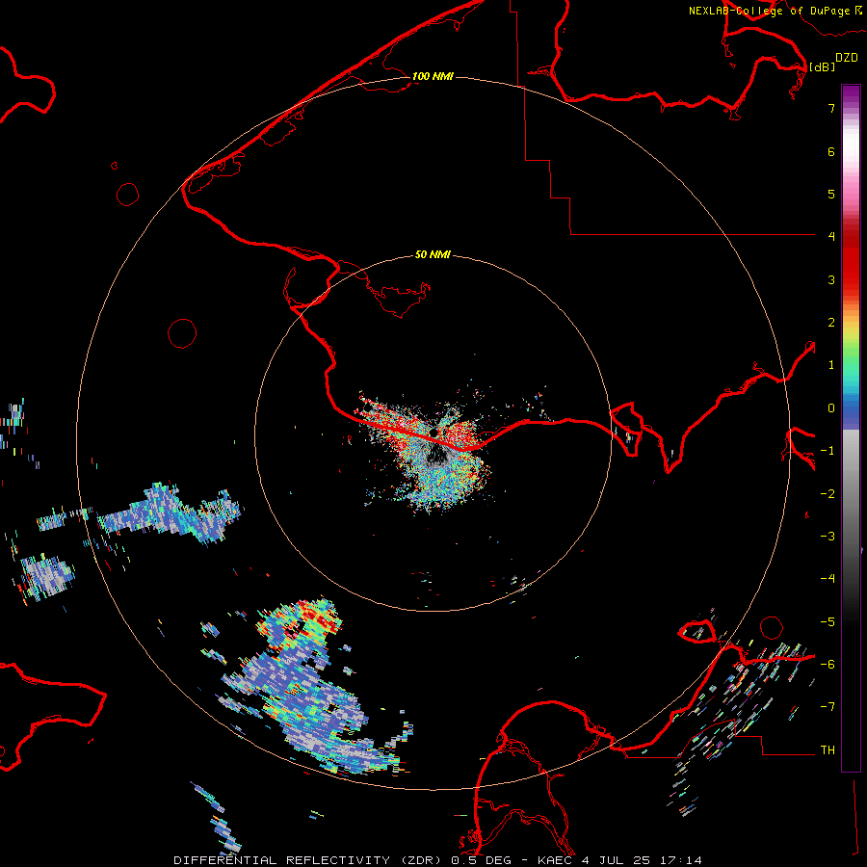The height and width of the screenshot is (867, 867).
Task: Click the 0 value on the color scale
Action: tap(831, 408)
